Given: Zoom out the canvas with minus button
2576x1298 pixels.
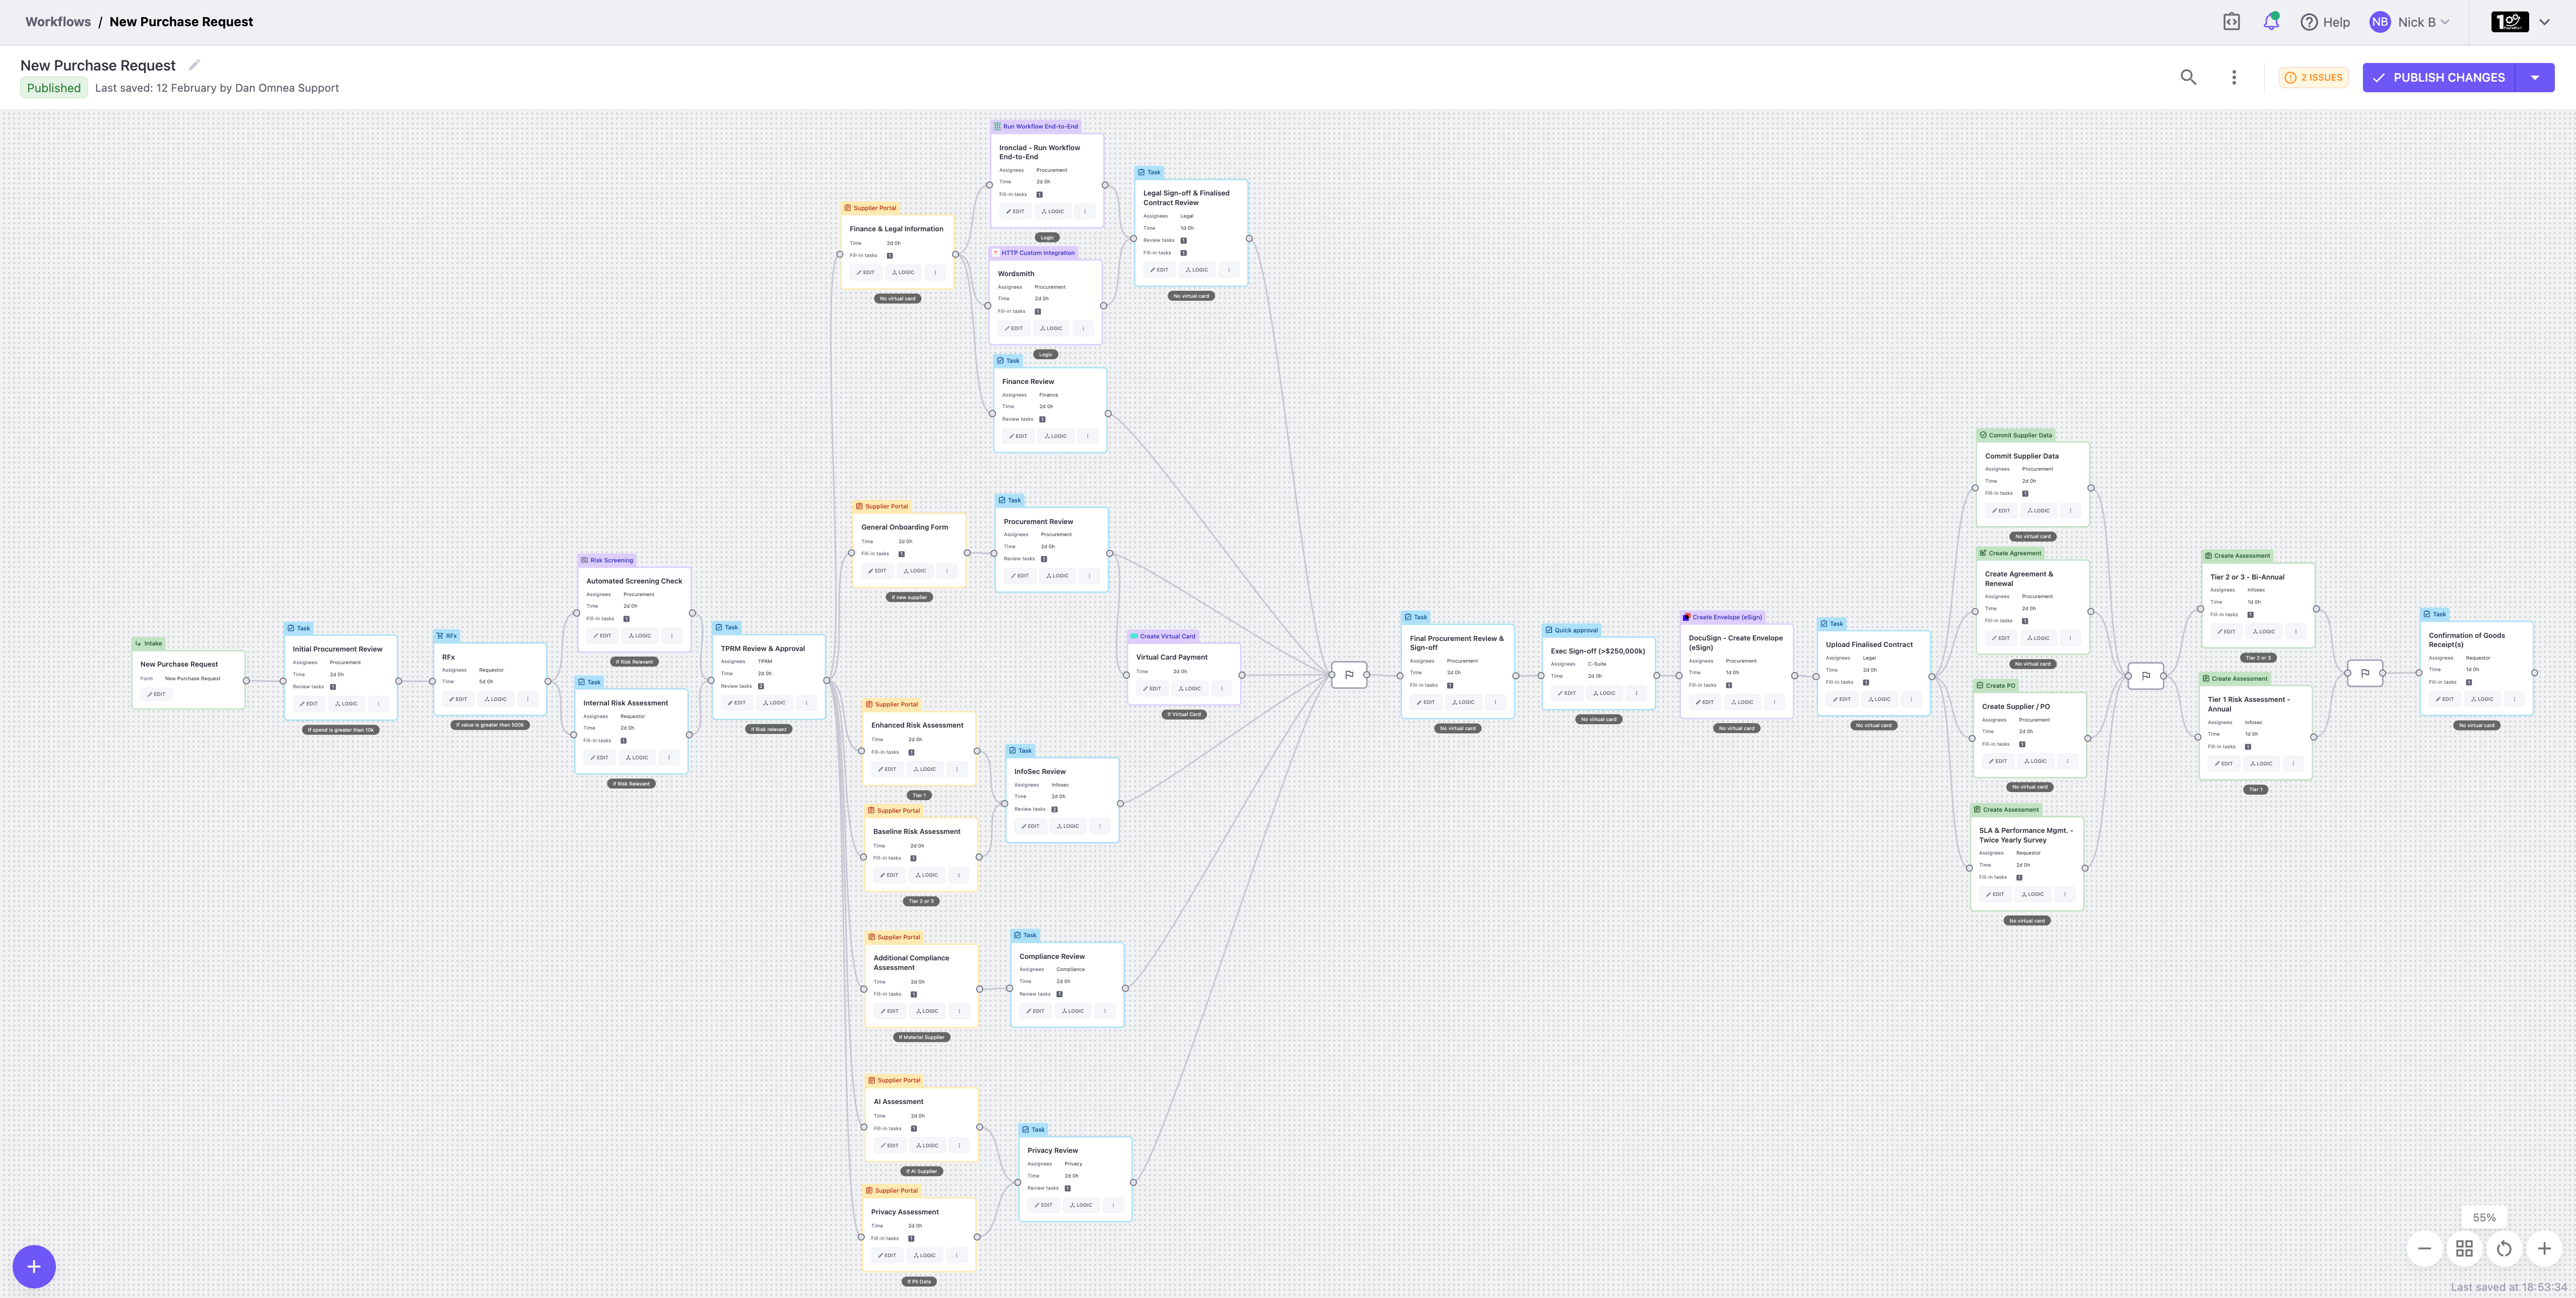Looking at the screenshot, I should click(2424, 1248).
